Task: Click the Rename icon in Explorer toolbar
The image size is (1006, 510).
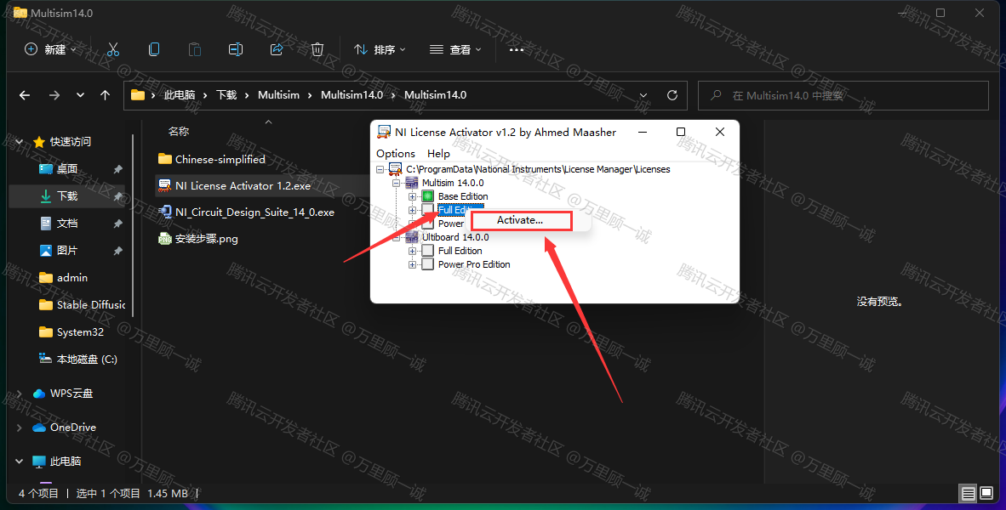Action: (x=236, y=49)
